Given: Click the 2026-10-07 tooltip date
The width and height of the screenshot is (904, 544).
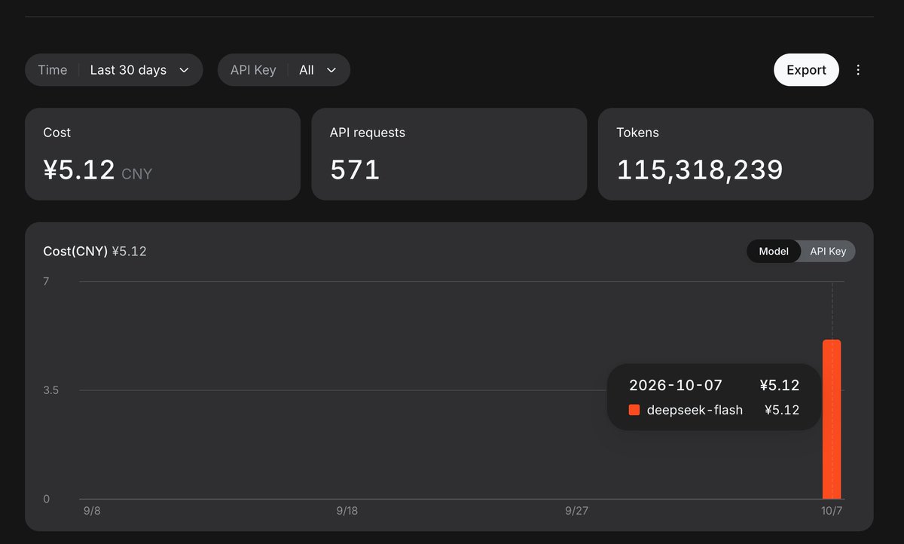Looking at the screenshot, I should tap(676, 386).
